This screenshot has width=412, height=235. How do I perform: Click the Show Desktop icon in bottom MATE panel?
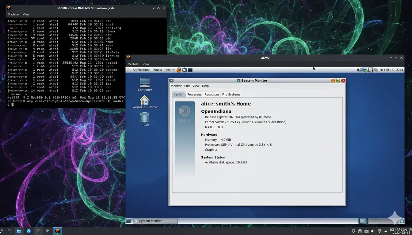click(x=128, y=221)
